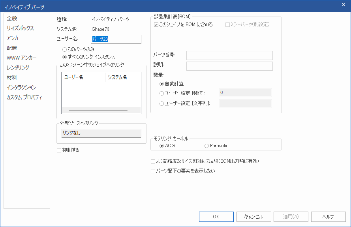The height and width of the screenshot is (227, 351).
Task: Select the 自動計算 quantity option
Action: tap(171, 84)
